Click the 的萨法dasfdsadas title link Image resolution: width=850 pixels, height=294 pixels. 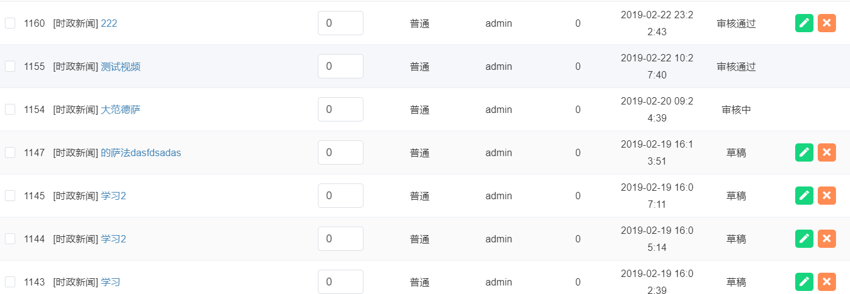click(141, 152)
